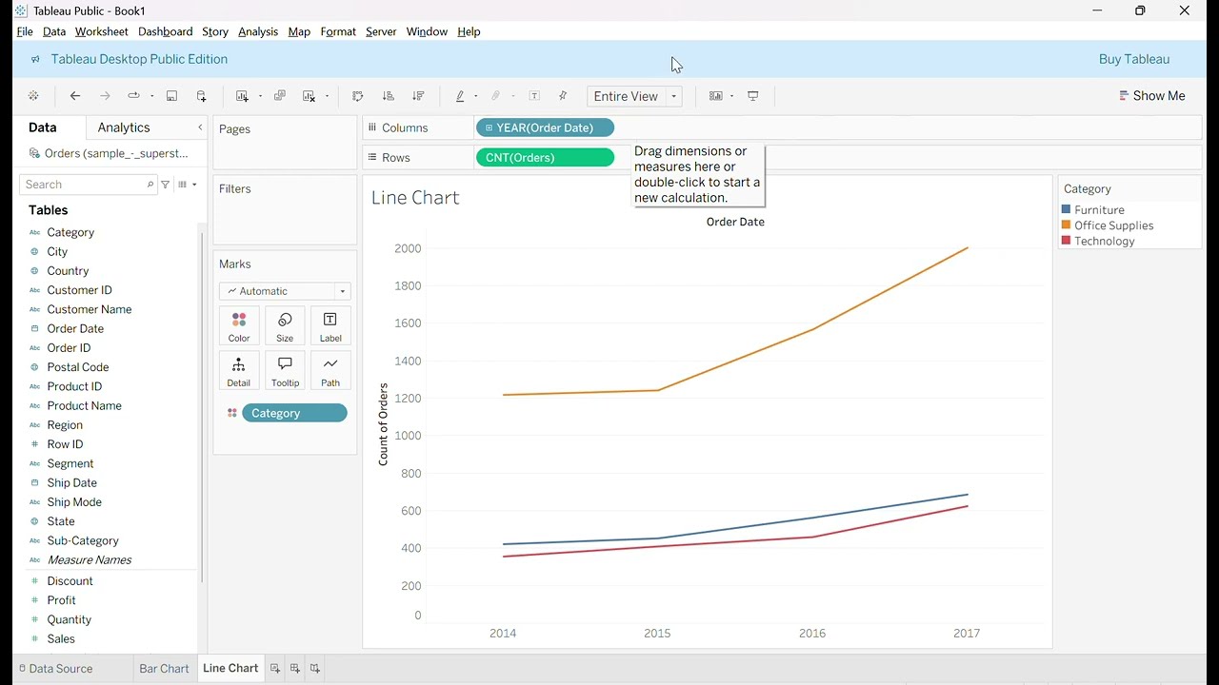Show mark labels T icon
1219x685 pixels.
click(535, 96)
